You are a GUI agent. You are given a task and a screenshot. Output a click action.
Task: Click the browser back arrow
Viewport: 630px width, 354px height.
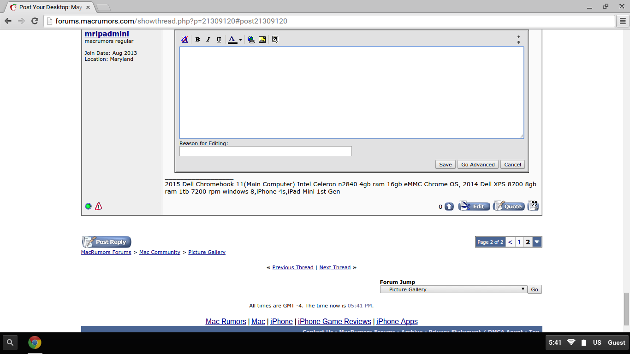(x=8, y=21)
